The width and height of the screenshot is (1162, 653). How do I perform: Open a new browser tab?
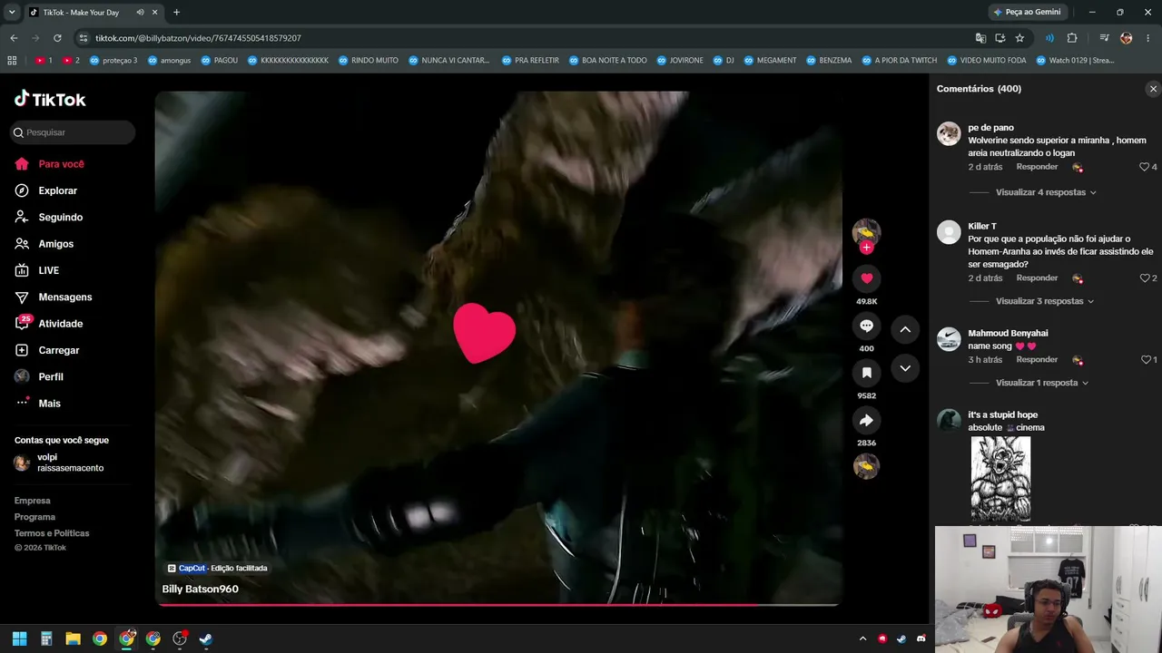pos(176,12)
